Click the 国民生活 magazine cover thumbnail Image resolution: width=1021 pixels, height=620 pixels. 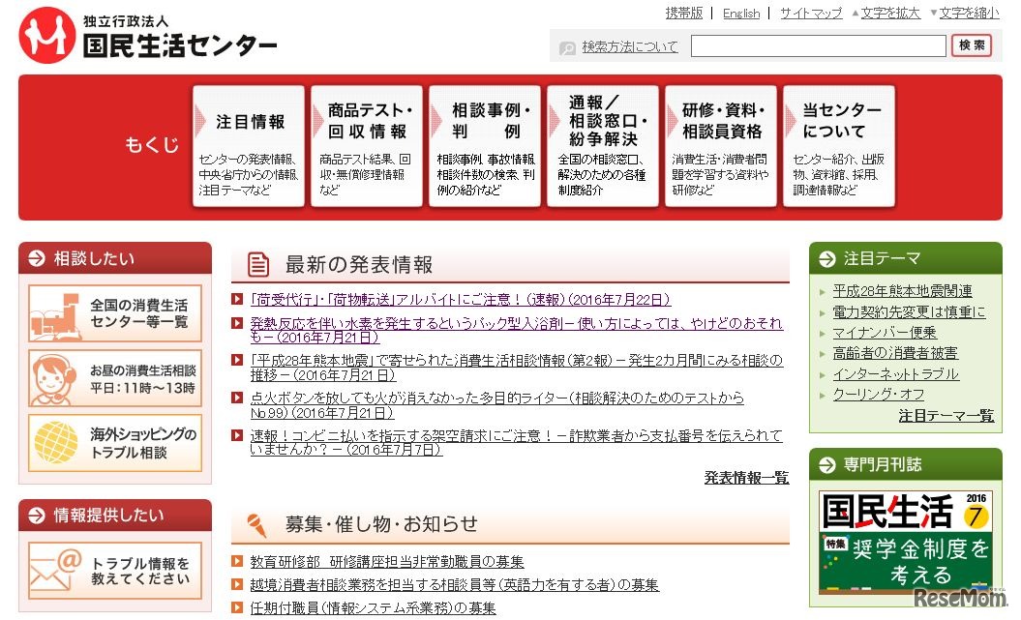click(907, 544)
